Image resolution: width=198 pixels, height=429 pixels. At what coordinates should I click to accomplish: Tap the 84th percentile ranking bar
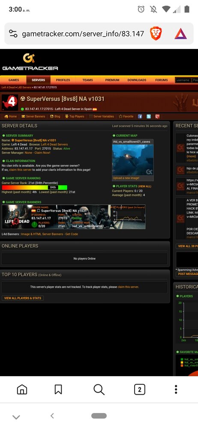click(x=34, y=187)
